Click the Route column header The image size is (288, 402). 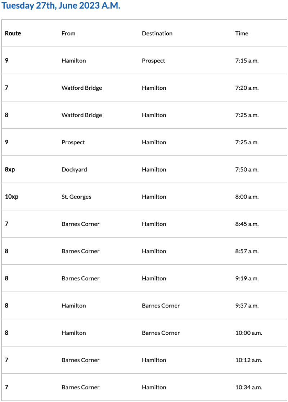pyautogui.click(x=13, y=33)
